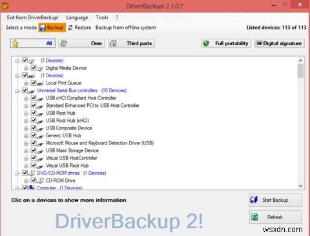Screen dimensions: 310x236
Task: Click the Start Backup disk icon
Action: pos(254,200)
